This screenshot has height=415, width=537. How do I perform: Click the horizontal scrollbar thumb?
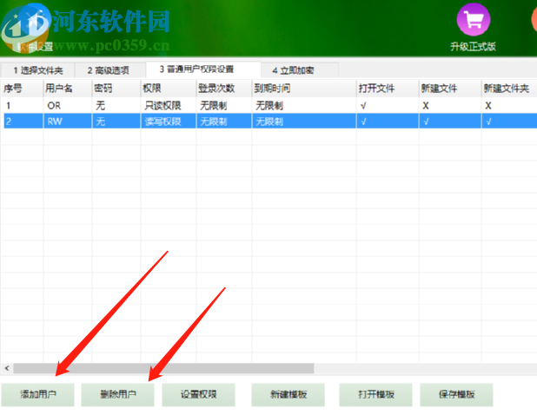click(x=163, y=368)
